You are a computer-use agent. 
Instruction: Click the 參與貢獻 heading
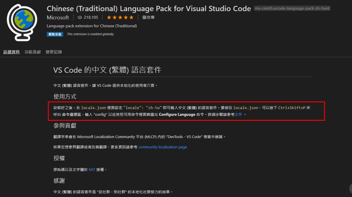point(65,125)
